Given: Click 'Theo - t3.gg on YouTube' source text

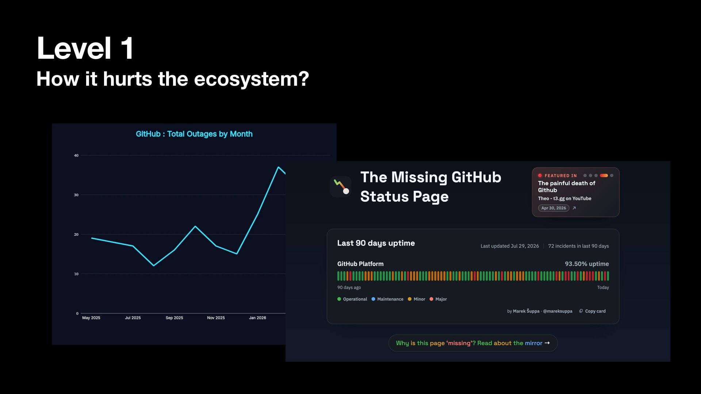Looking at the screenshot, I should point(564,198).
